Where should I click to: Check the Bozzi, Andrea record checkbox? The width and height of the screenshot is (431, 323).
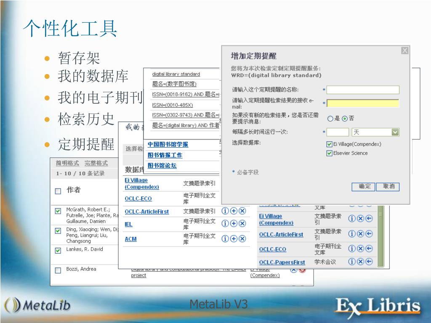coord(58,270)
